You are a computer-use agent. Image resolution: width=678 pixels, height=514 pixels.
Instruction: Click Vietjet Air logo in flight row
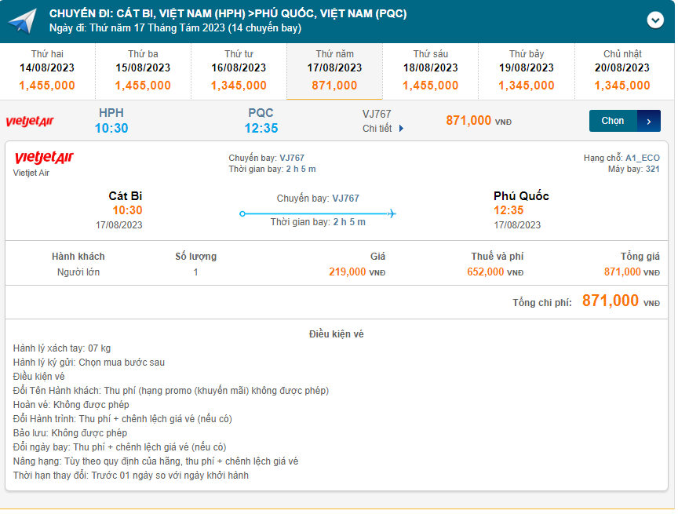pyautogui.click(x=30, y=121)
